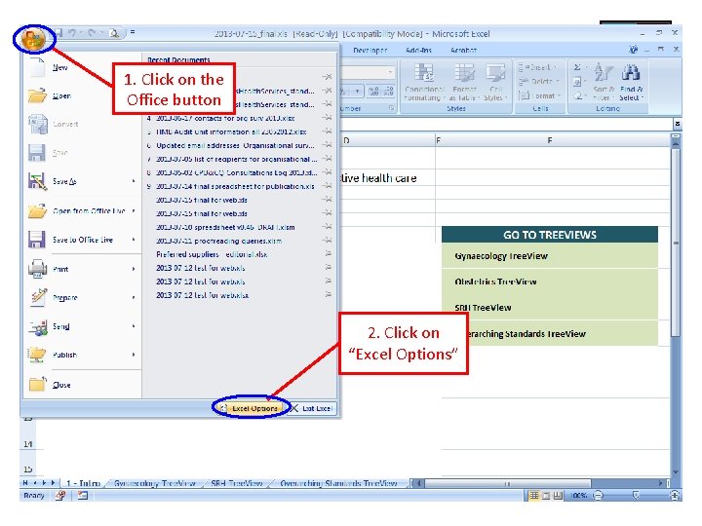
Task: Open recent file '2013-07-14 final spreadsheet for publication.xls'
Action: 235,186
